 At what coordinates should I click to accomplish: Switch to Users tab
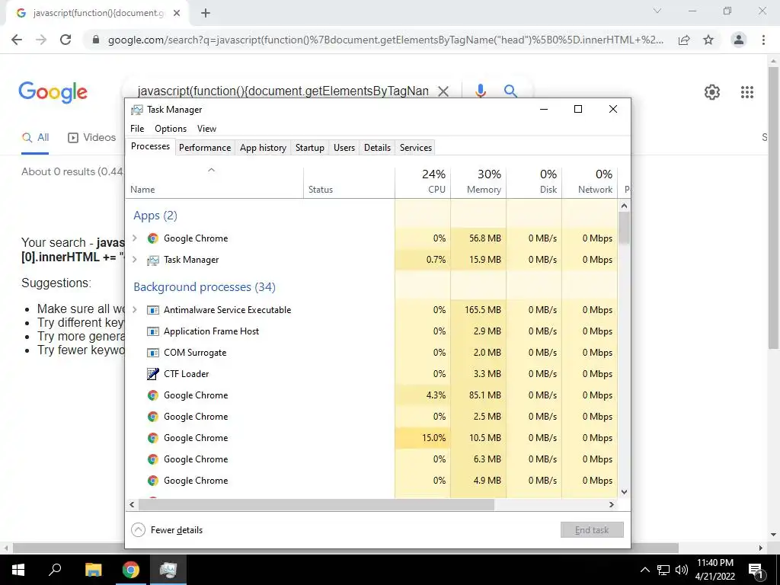pos(344,148)
